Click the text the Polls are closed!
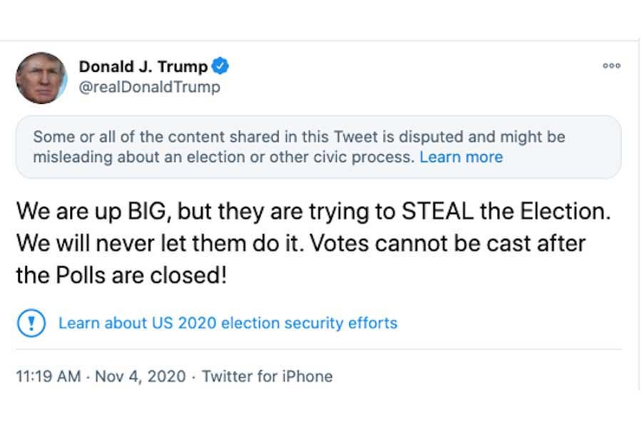 point(121,275)
